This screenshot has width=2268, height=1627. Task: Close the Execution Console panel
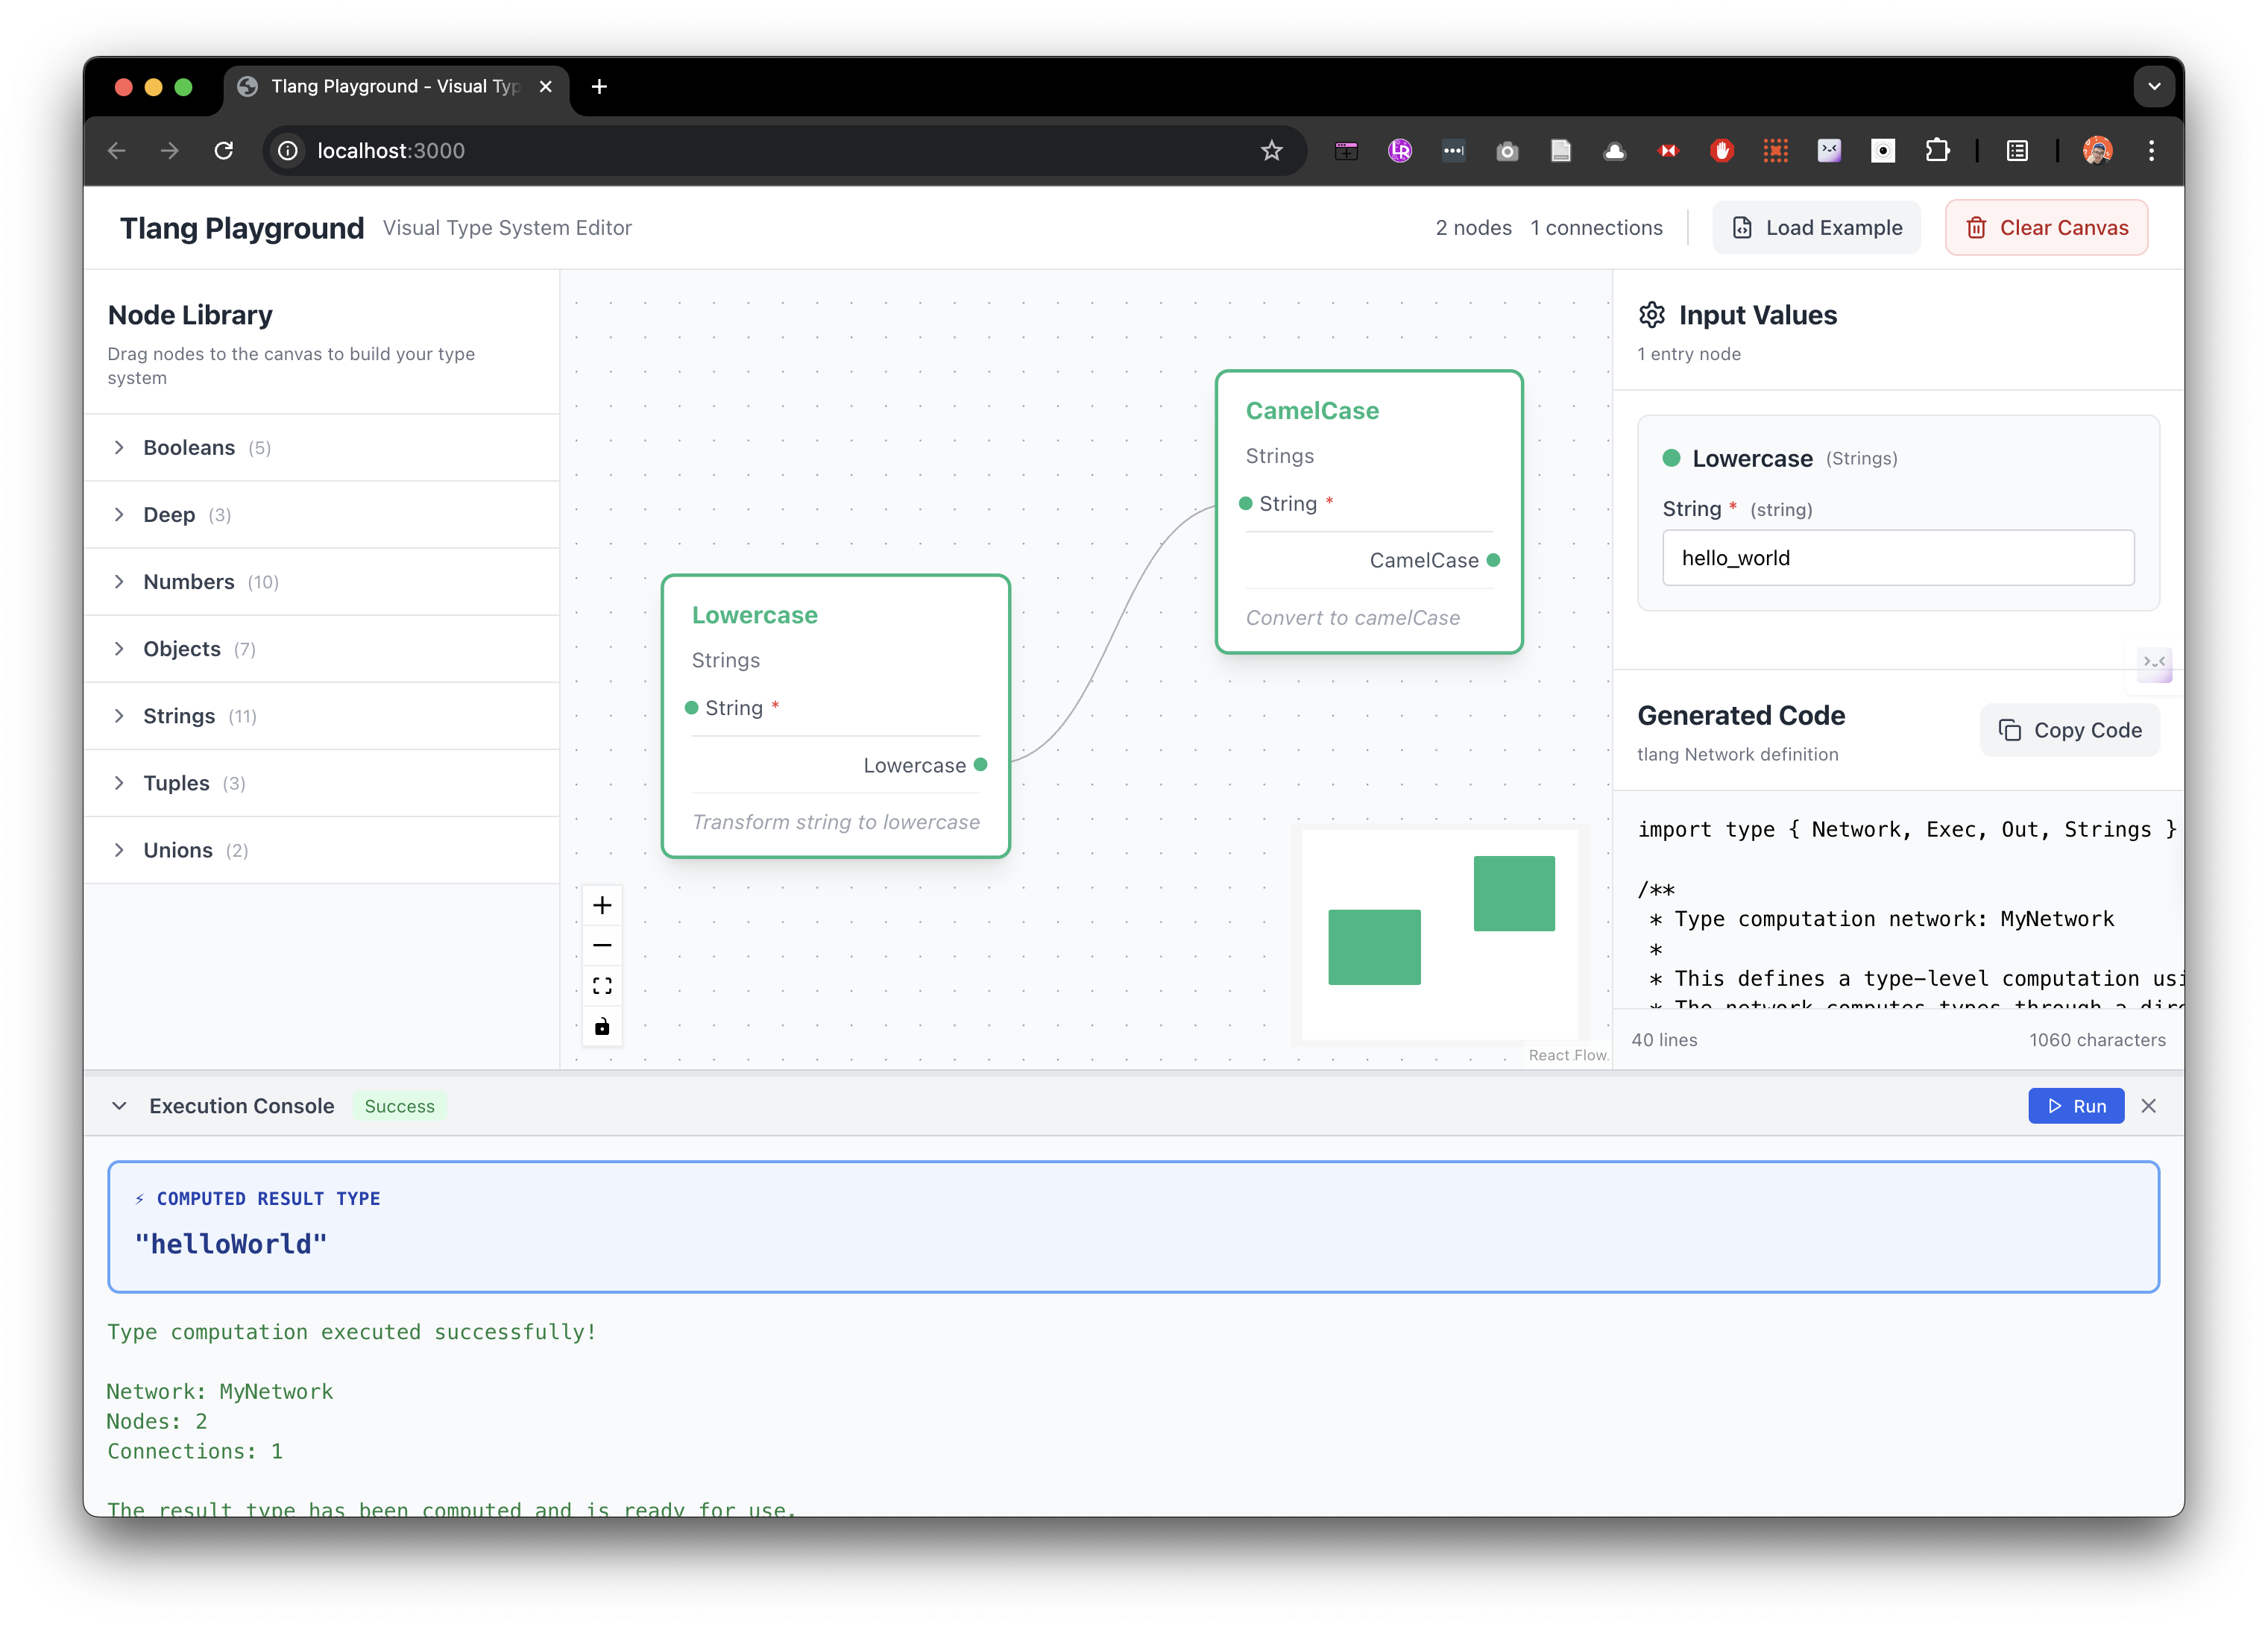pos(2148,1106)
